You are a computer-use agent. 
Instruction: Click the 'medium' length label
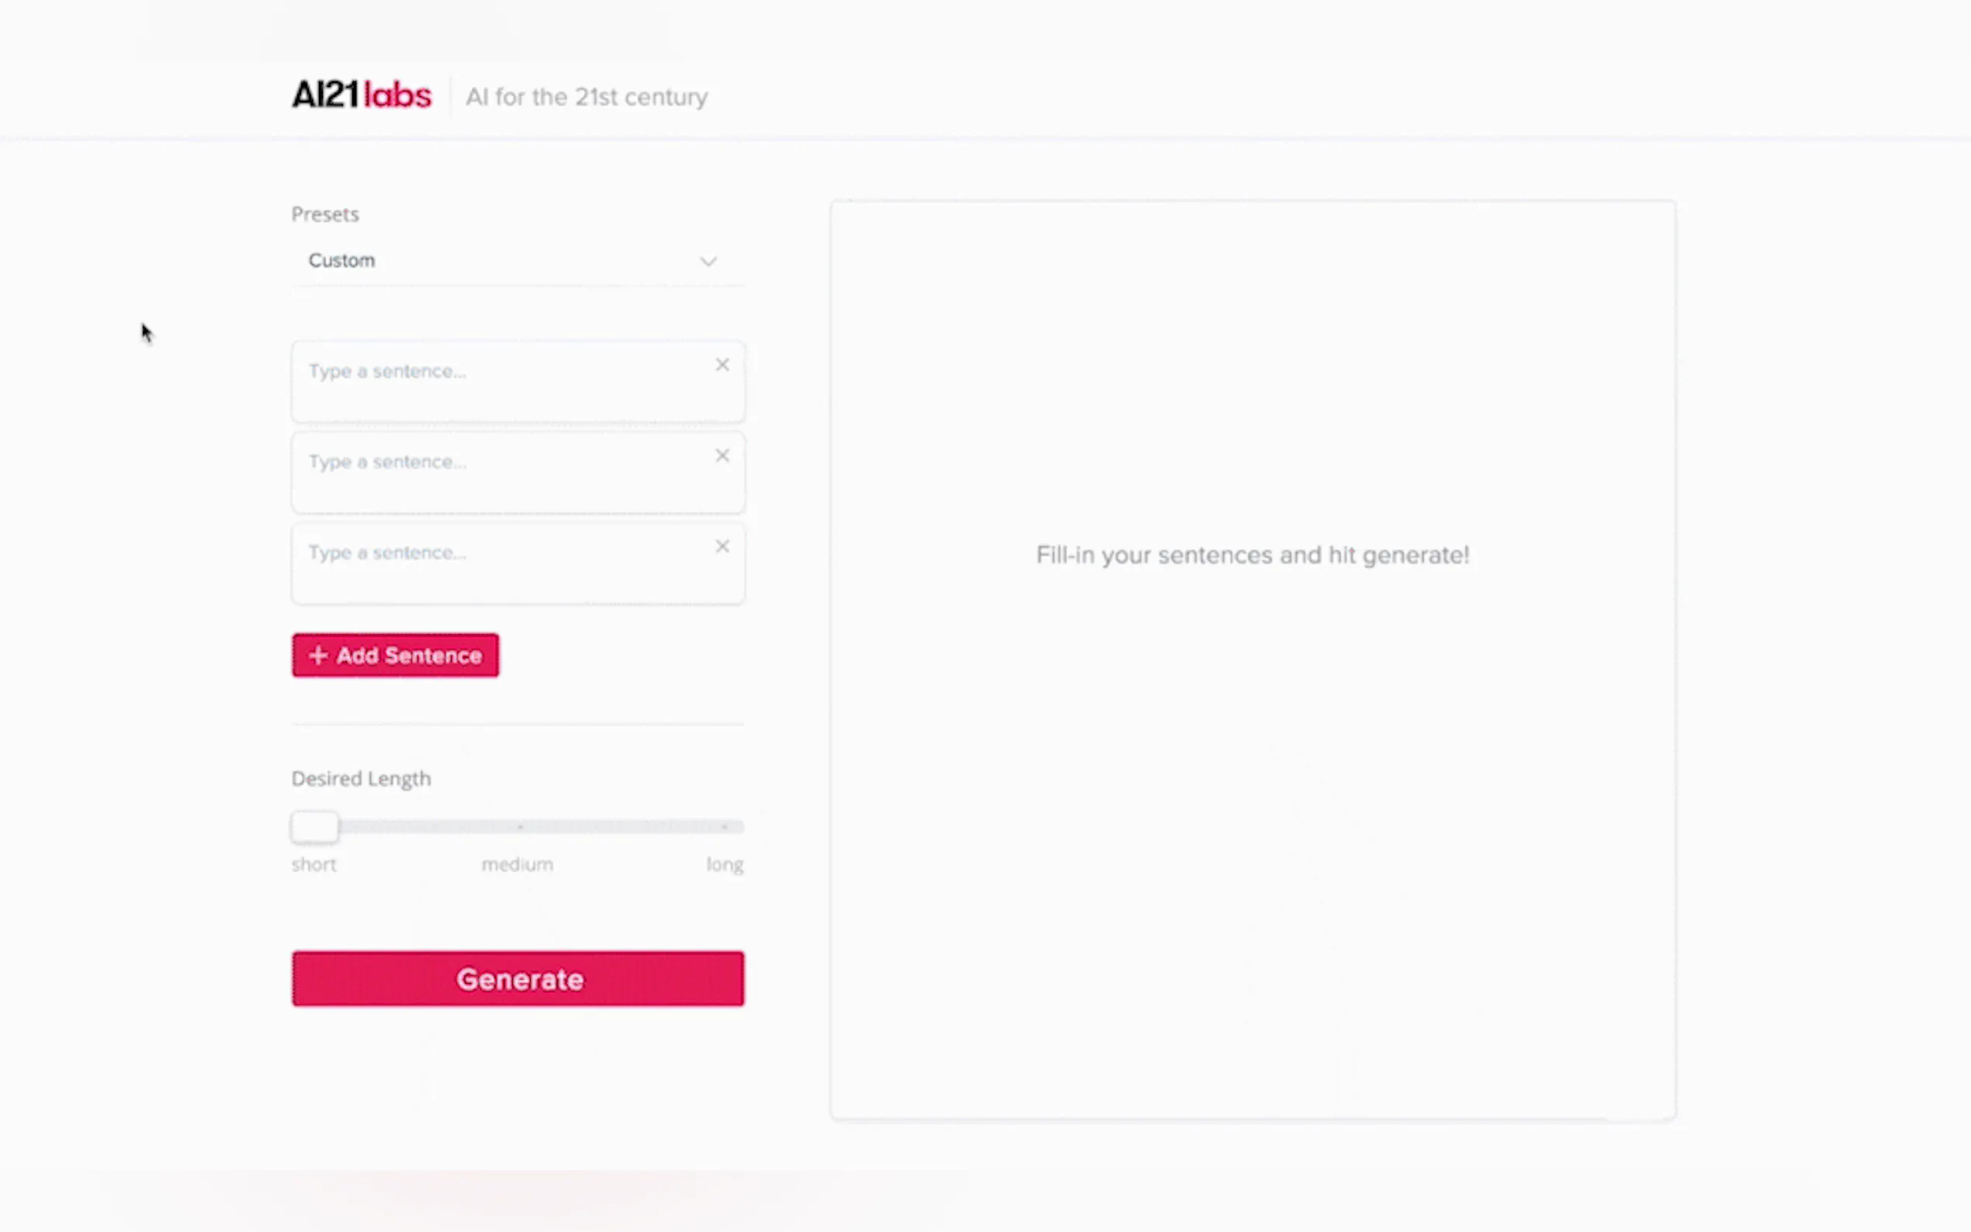coord(517,864)
